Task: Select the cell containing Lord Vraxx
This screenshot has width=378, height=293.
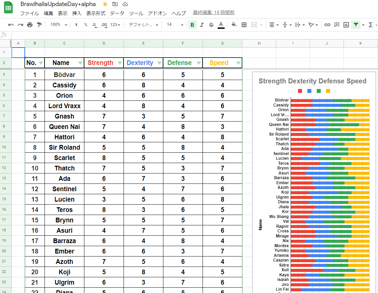Action: 64,106
